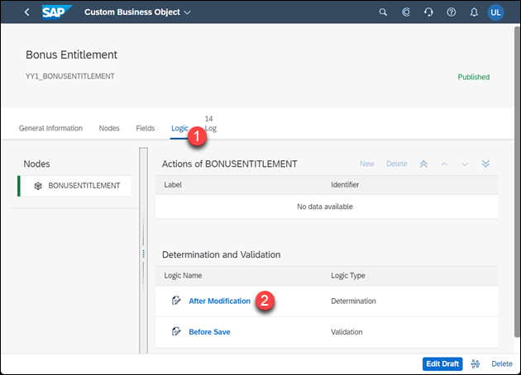
Task: Click the SAP logo
Action: coord(56,12)
